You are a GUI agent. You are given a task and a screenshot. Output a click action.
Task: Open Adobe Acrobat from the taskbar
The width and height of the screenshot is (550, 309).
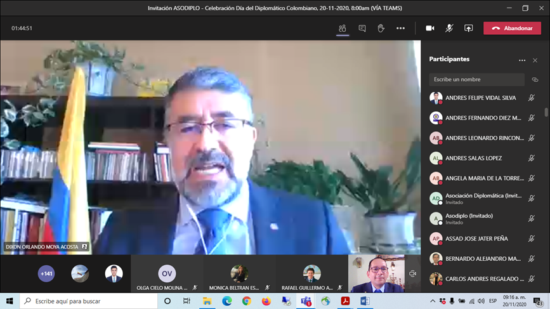click(345, 301)
